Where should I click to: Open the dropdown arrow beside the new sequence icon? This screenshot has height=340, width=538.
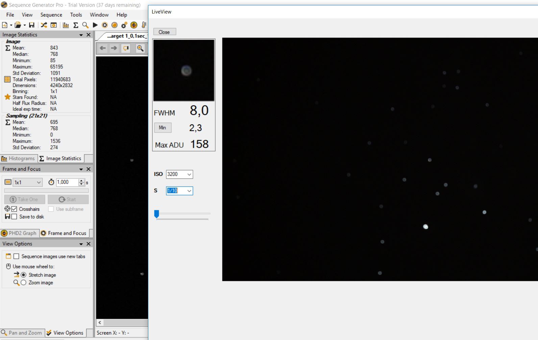[11, 25]
